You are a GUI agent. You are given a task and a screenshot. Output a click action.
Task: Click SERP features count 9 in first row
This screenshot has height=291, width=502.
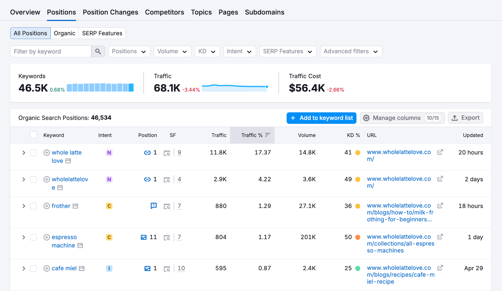click(x=179, y=153)
